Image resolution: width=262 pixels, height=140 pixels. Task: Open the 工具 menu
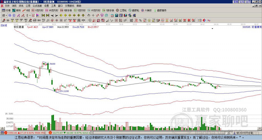click(x=53, y=6)
